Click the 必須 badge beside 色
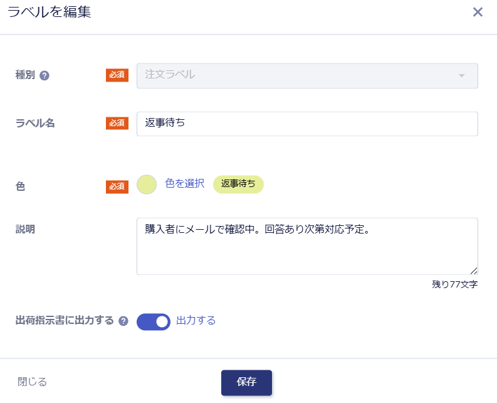This screenshot has height=403, width=497. coord(117,186)
